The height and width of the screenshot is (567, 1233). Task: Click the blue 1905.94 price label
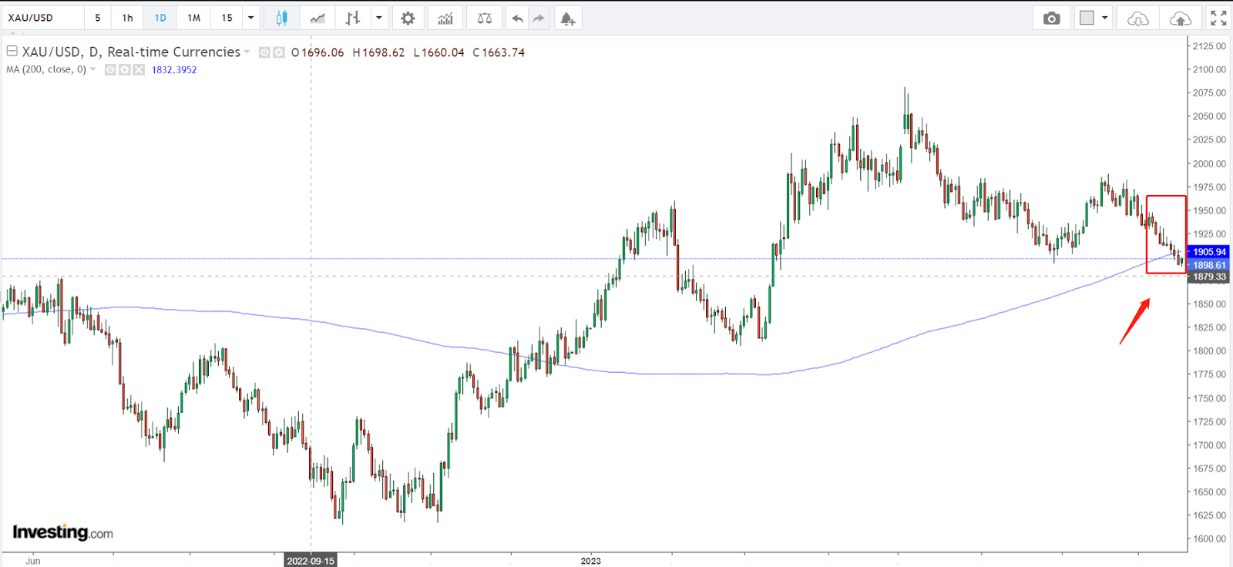pos(1209,252)
